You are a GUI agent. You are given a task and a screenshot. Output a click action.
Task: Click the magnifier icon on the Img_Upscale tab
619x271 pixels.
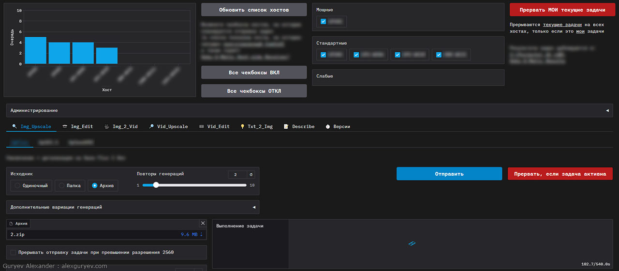[x=15, y=126]
